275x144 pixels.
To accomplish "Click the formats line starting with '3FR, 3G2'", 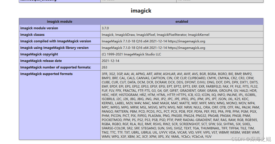I will (x=177, y=74).
